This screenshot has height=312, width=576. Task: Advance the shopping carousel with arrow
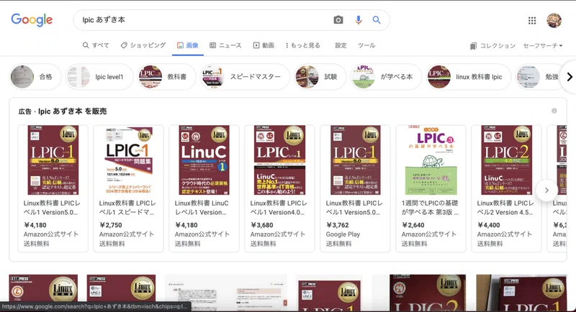click(x=546, y=191)
